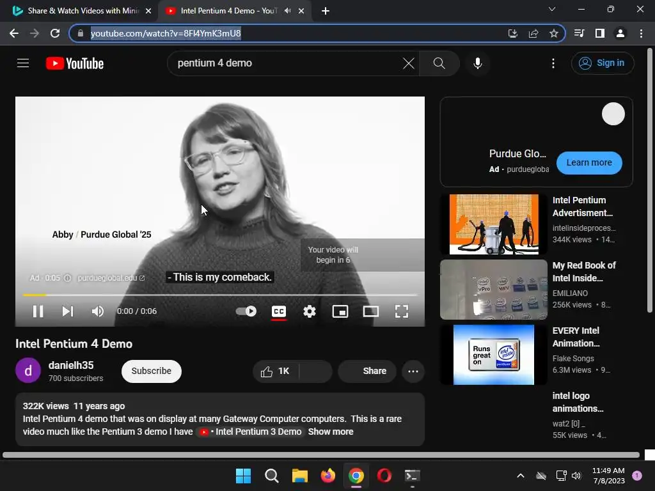Launch File Explorer from the taskbar

click(300, 476)
